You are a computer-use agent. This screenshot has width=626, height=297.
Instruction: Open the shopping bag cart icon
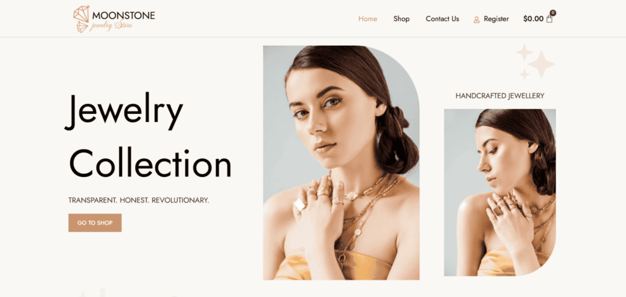click(x=550, y=19)
